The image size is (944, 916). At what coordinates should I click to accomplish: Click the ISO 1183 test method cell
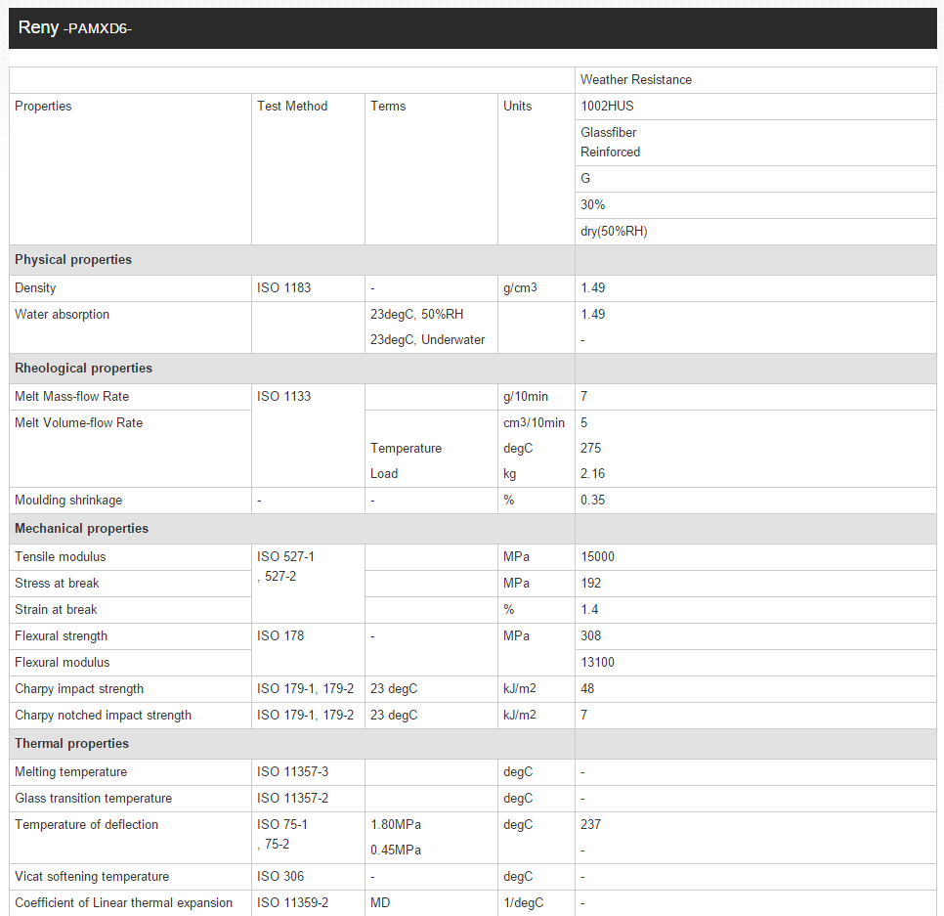(308, 288)
